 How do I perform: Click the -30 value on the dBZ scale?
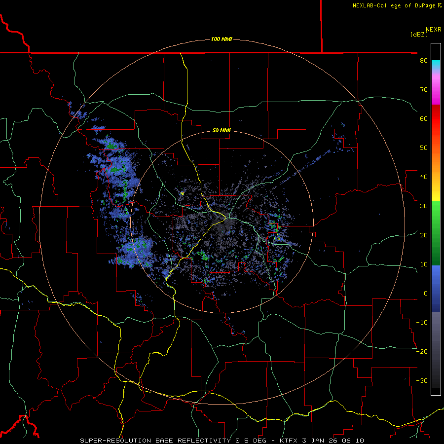(x=422, y=380)
